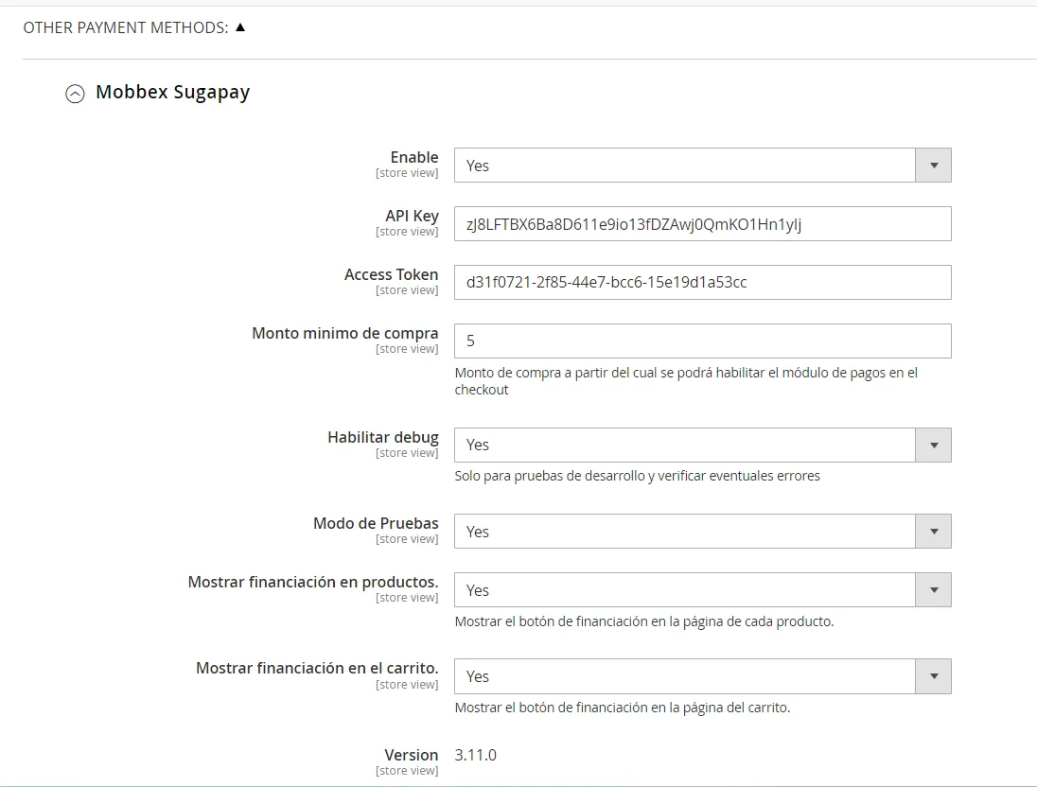
Task: Open Mostrar financiación en el carrito dropdown
Action: coord(702,676)
